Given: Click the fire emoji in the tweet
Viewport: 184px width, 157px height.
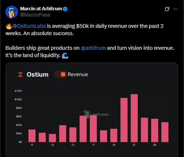Looking at the screenshot, I should click(9, 26).
